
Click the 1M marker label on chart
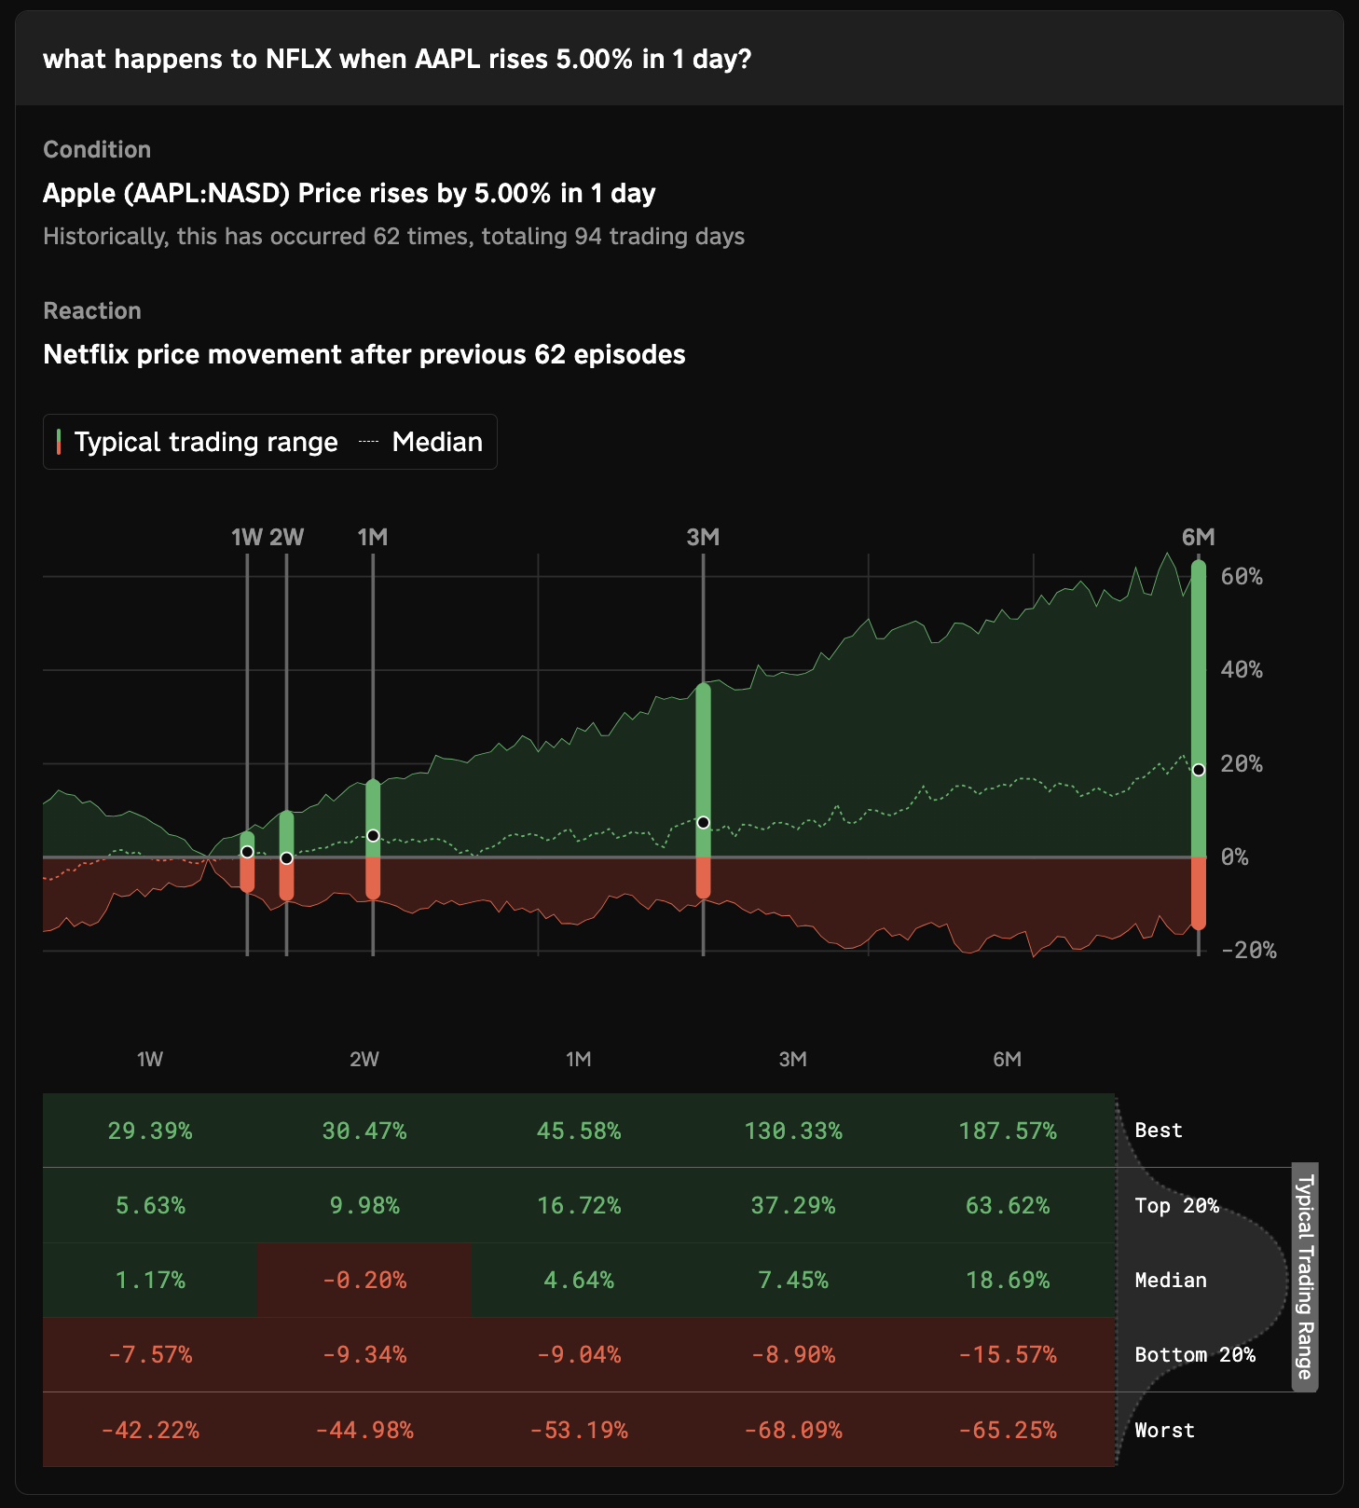(x=373, y=537)
